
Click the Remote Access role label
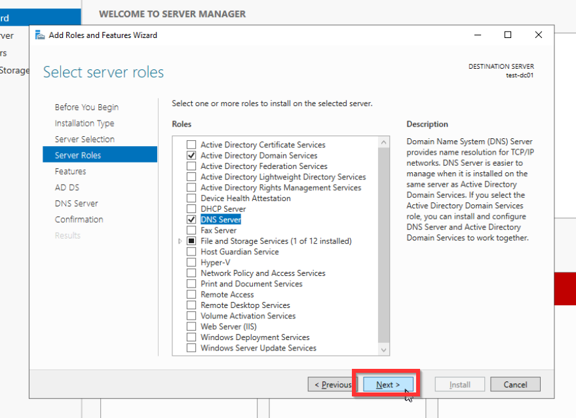(x=227, y=294)
